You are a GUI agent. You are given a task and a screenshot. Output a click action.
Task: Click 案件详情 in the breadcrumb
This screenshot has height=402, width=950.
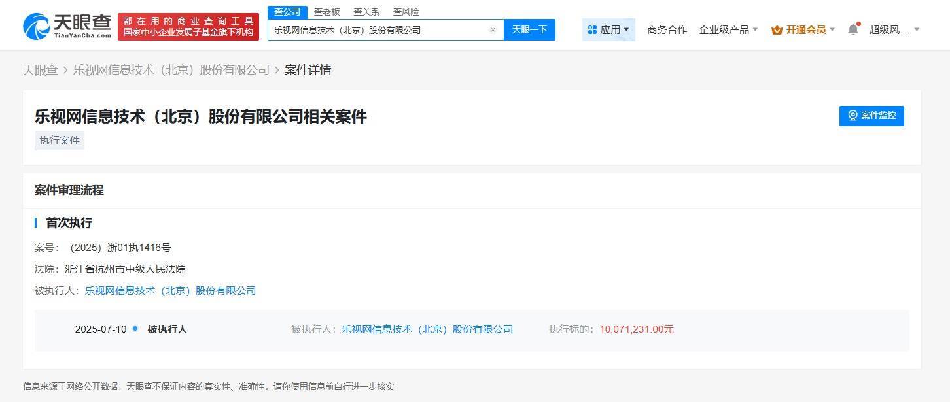click(308, 70)
